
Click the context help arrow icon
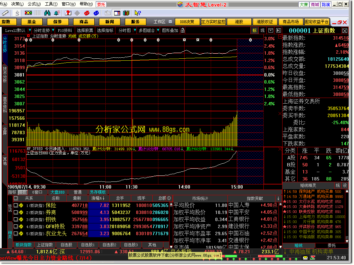click(x=138, y=13)
